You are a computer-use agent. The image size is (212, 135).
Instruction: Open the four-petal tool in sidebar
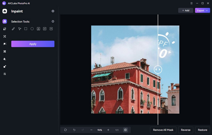coord(5,51)
